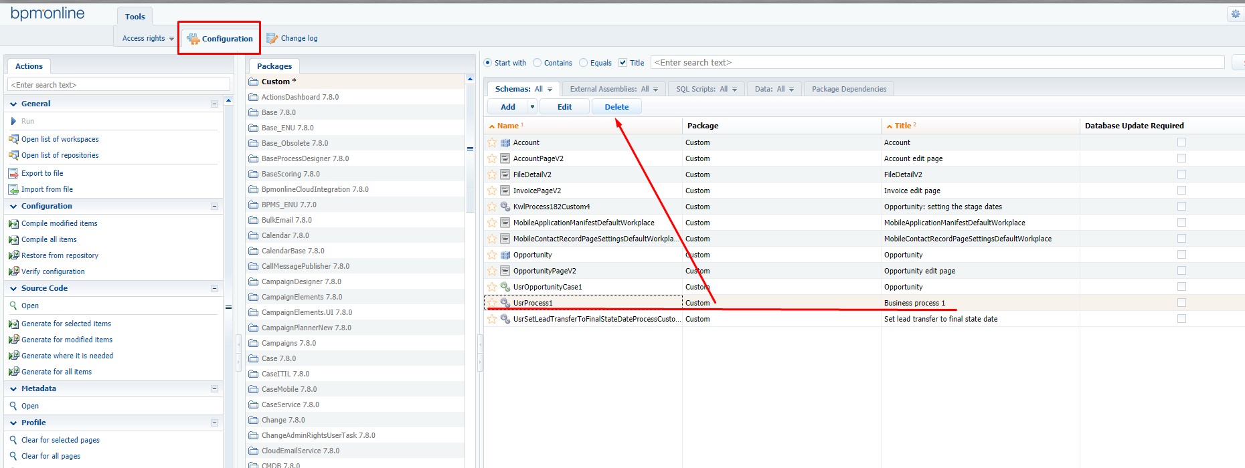The height and width of the screenshot is (468, 1245).
Task: Click the Source Code Open magnifier icon
Action: tap(13, 306)
